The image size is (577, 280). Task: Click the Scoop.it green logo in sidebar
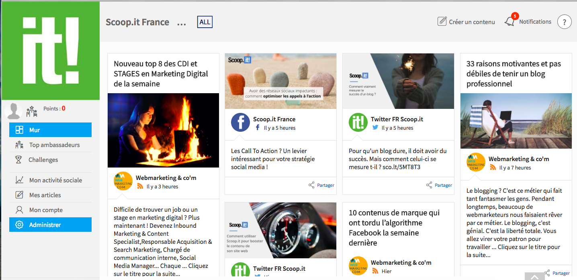pos(51,51)
